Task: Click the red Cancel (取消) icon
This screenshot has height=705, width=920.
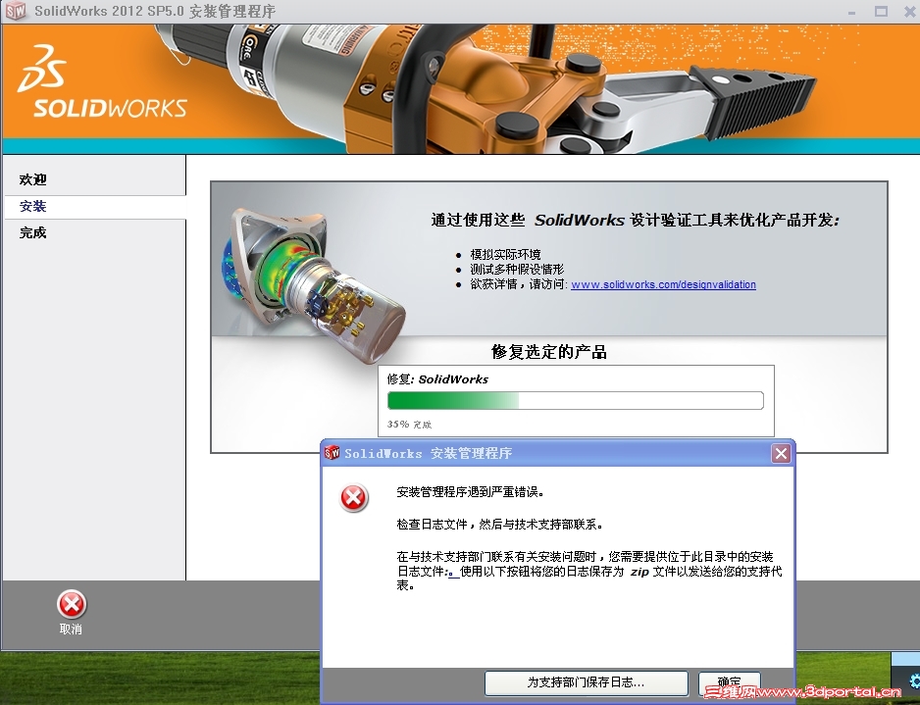Action: coord(72,605)
